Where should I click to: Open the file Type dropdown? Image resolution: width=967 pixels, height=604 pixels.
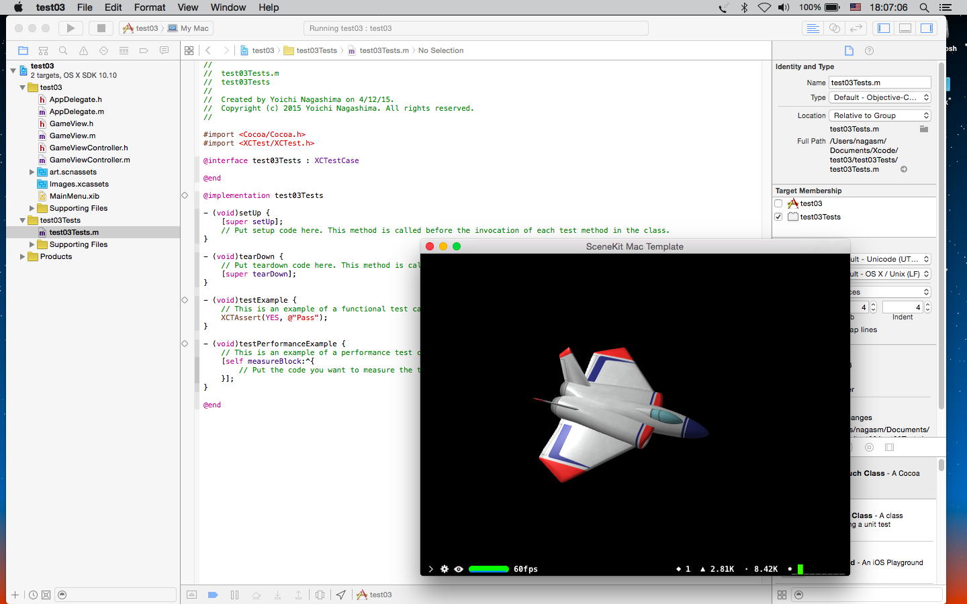pos(880,97)
